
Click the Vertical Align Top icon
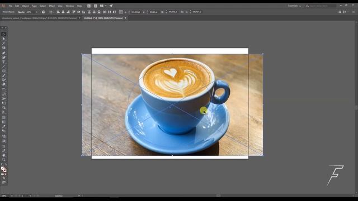pyautogui.click(x=74, y=12)
